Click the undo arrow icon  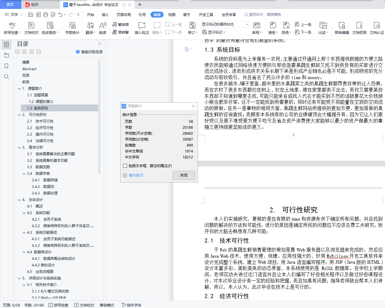pos(61,15)
